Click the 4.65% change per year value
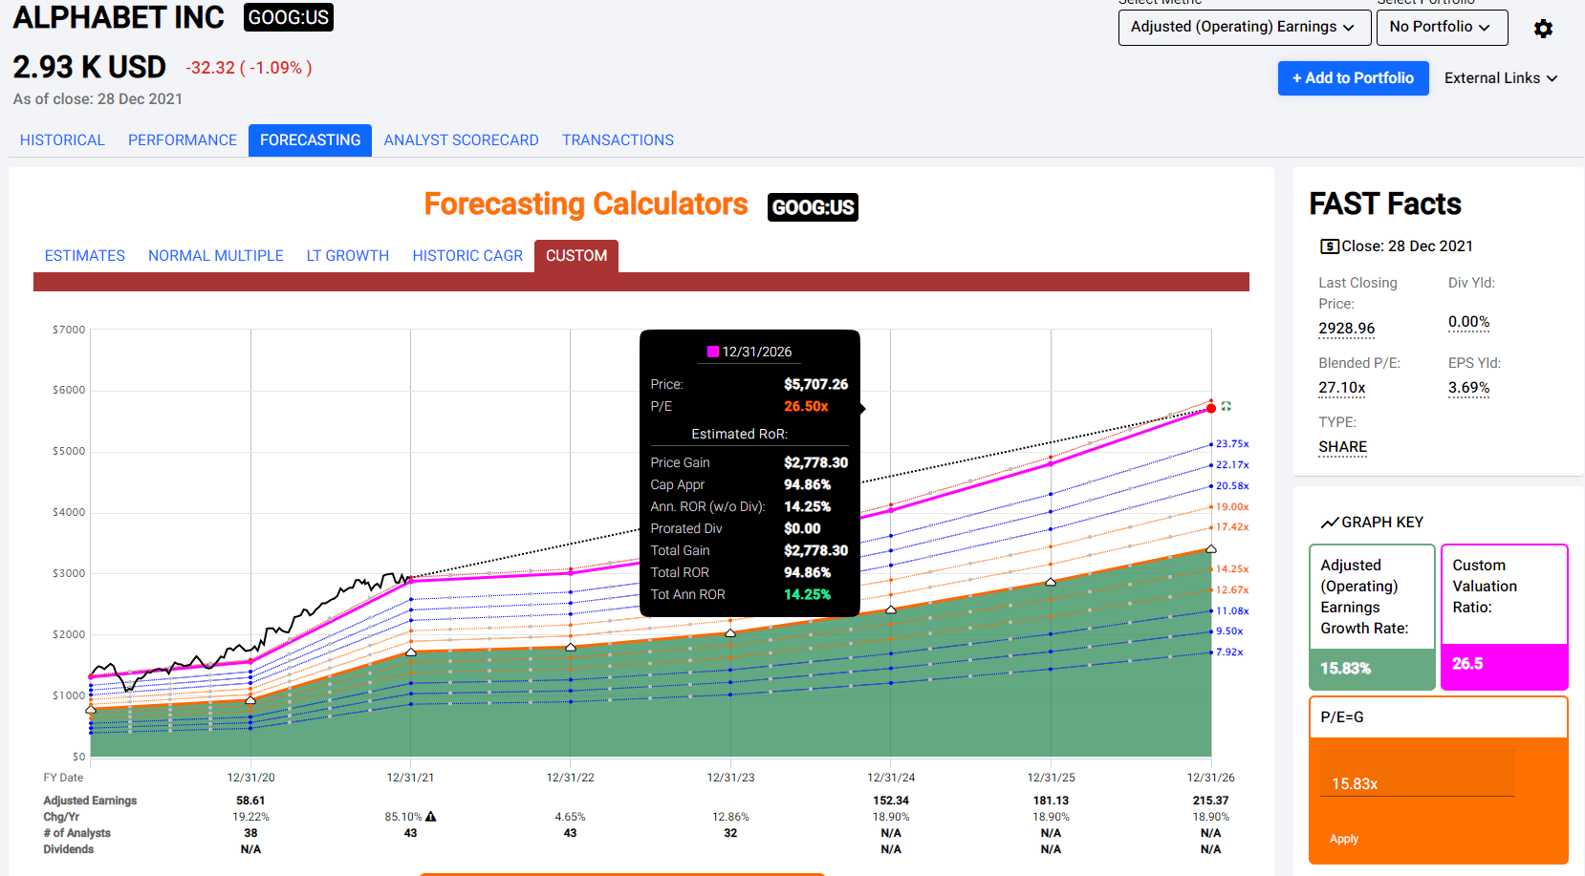This screenshot has width=1585, height=876. click(x=570, y=817)
